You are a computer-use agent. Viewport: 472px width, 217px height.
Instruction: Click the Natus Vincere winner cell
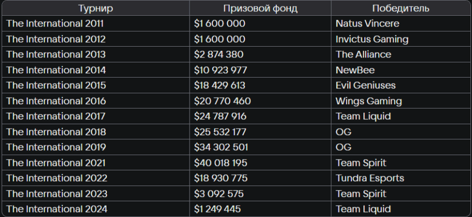(367, 24)
